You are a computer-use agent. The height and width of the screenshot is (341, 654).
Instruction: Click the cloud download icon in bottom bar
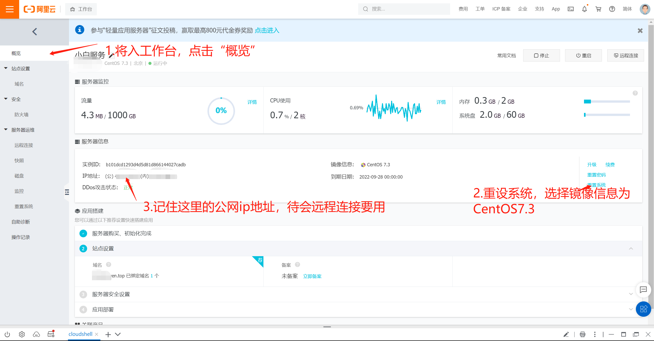click(x=36, y=334)
